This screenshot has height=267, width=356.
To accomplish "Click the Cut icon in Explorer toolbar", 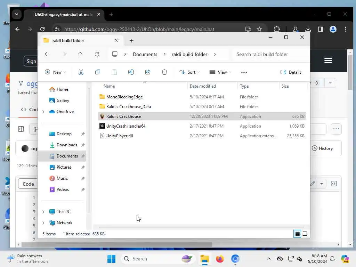I will (x=81, y=72).
